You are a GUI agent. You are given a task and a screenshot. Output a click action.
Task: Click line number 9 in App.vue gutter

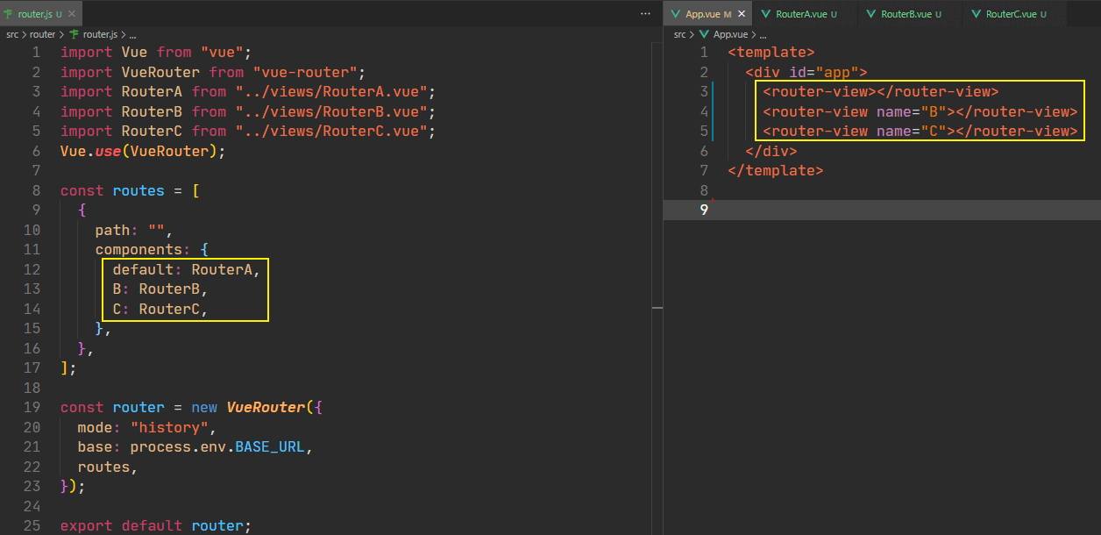pyautogui.click(x=704, y=210)
